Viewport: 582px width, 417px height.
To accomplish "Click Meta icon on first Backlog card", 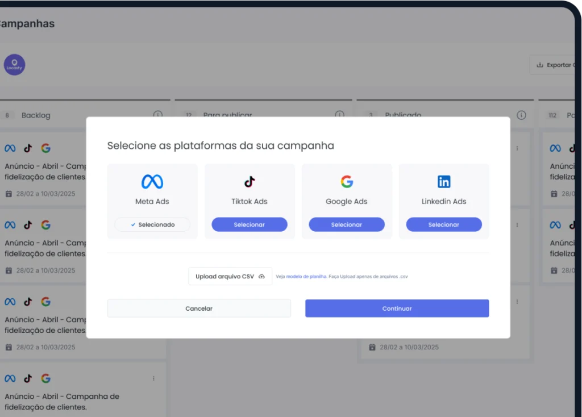I will [x=10, y=148].
